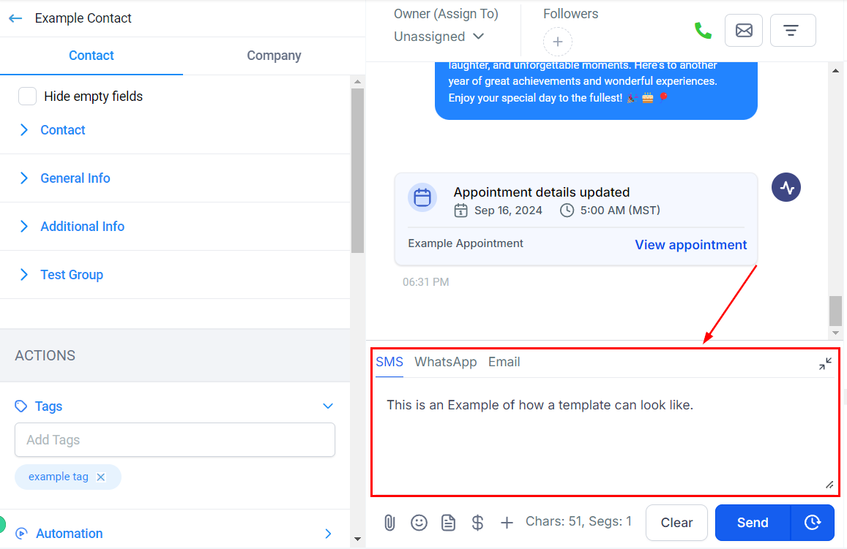This screenshot has width=847, height=549.
Task: Click the filter lines icon button
Action: click(x=792, y=31)
